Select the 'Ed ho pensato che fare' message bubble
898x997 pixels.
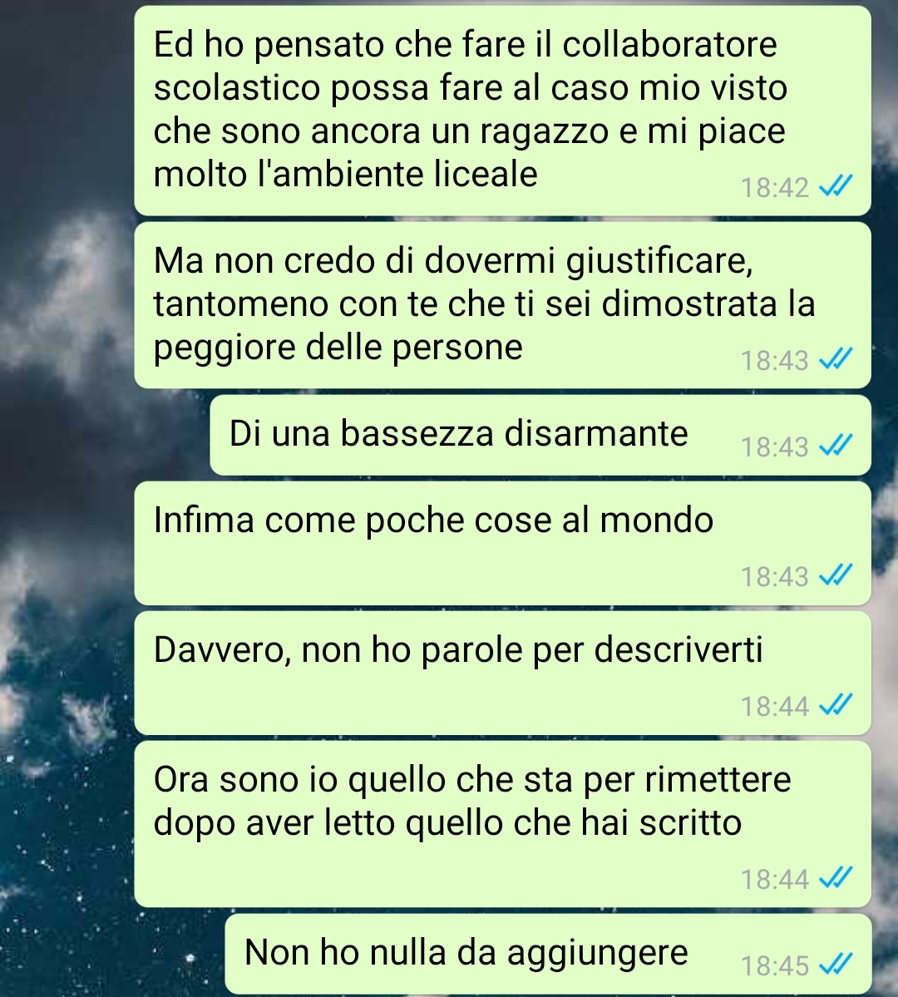502,111
